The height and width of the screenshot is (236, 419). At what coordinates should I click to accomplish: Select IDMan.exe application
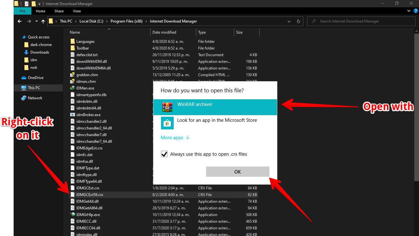click(x=85, y=88)
